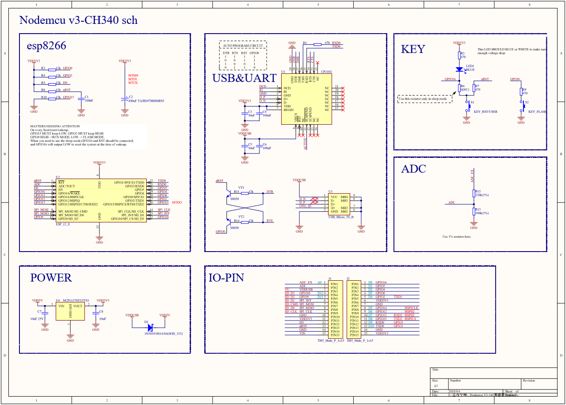
Task: Select the D1 Schottky diode symbol
Action: coord(150,328)
